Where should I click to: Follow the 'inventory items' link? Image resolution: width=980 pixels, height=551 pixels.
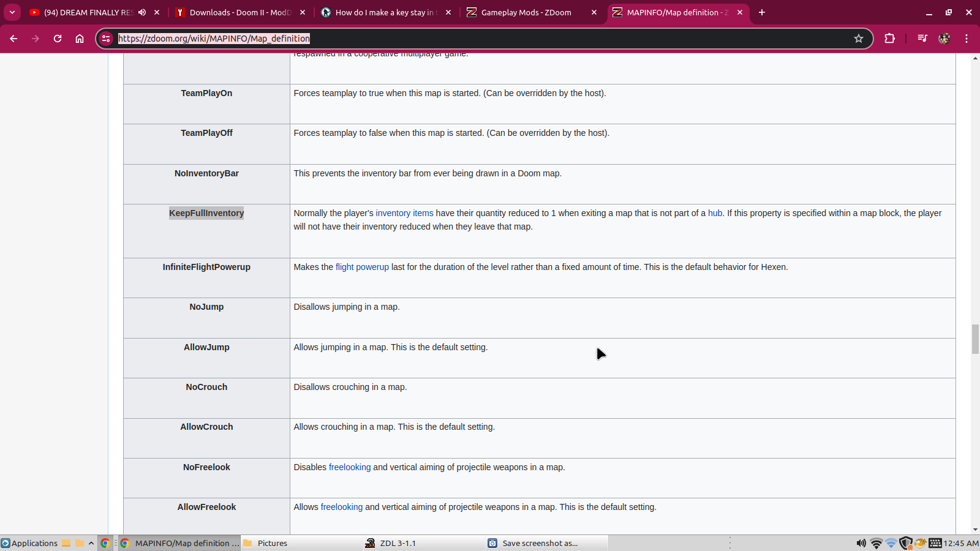[x=404, y=213]
